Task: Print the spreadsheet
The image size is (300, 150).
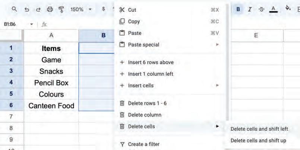Action: (x=50, y=9)
